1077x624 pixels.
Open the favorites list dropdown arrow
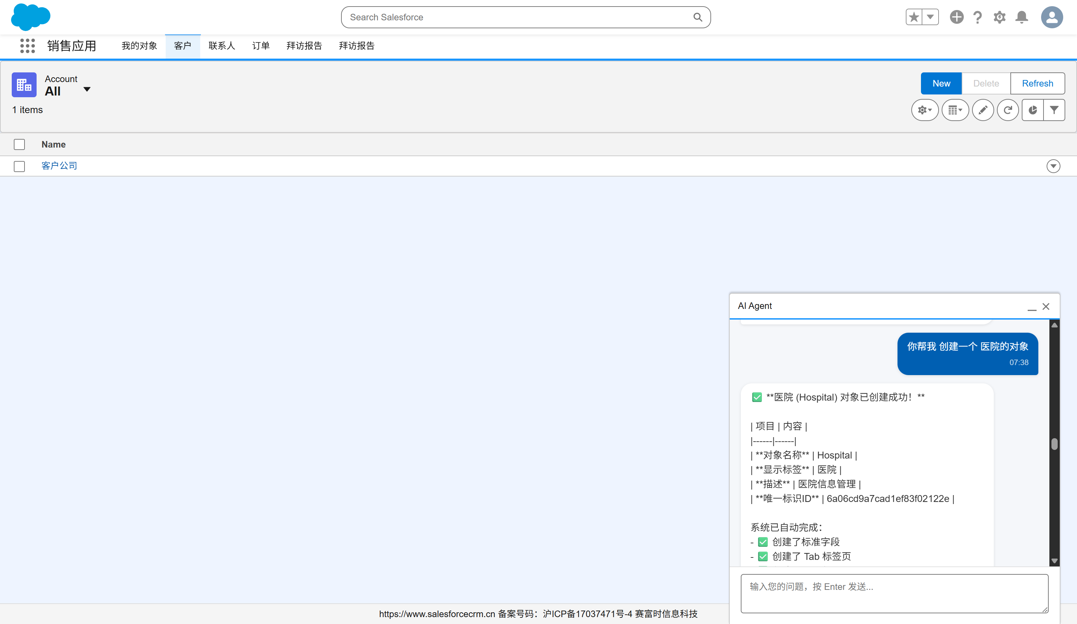(x=930, y=17)
